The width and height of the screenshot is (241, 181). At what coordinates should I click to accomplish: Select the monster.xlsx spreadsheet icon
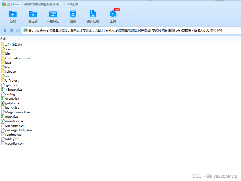click(2, 121)
